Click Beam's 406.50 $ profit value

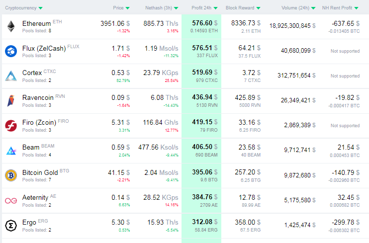205,147
